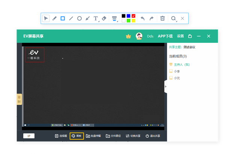This screenshot has height=154, width=225.
Task: Open the line thickness dropdown
Action: click(x=115, y=18)
